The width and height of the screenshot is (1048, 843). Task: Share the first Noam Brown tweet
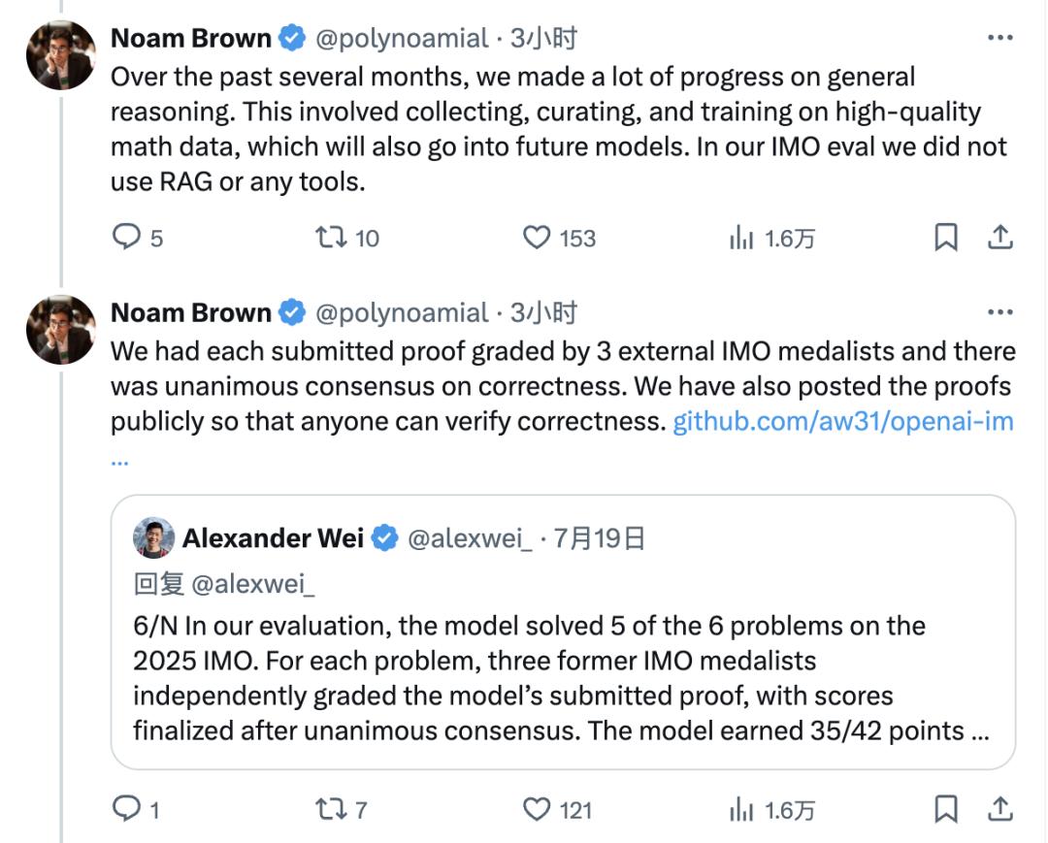[999, 237]
